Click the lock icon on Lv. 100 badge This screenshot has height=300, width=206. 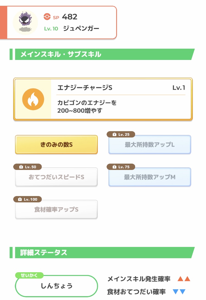20,199
